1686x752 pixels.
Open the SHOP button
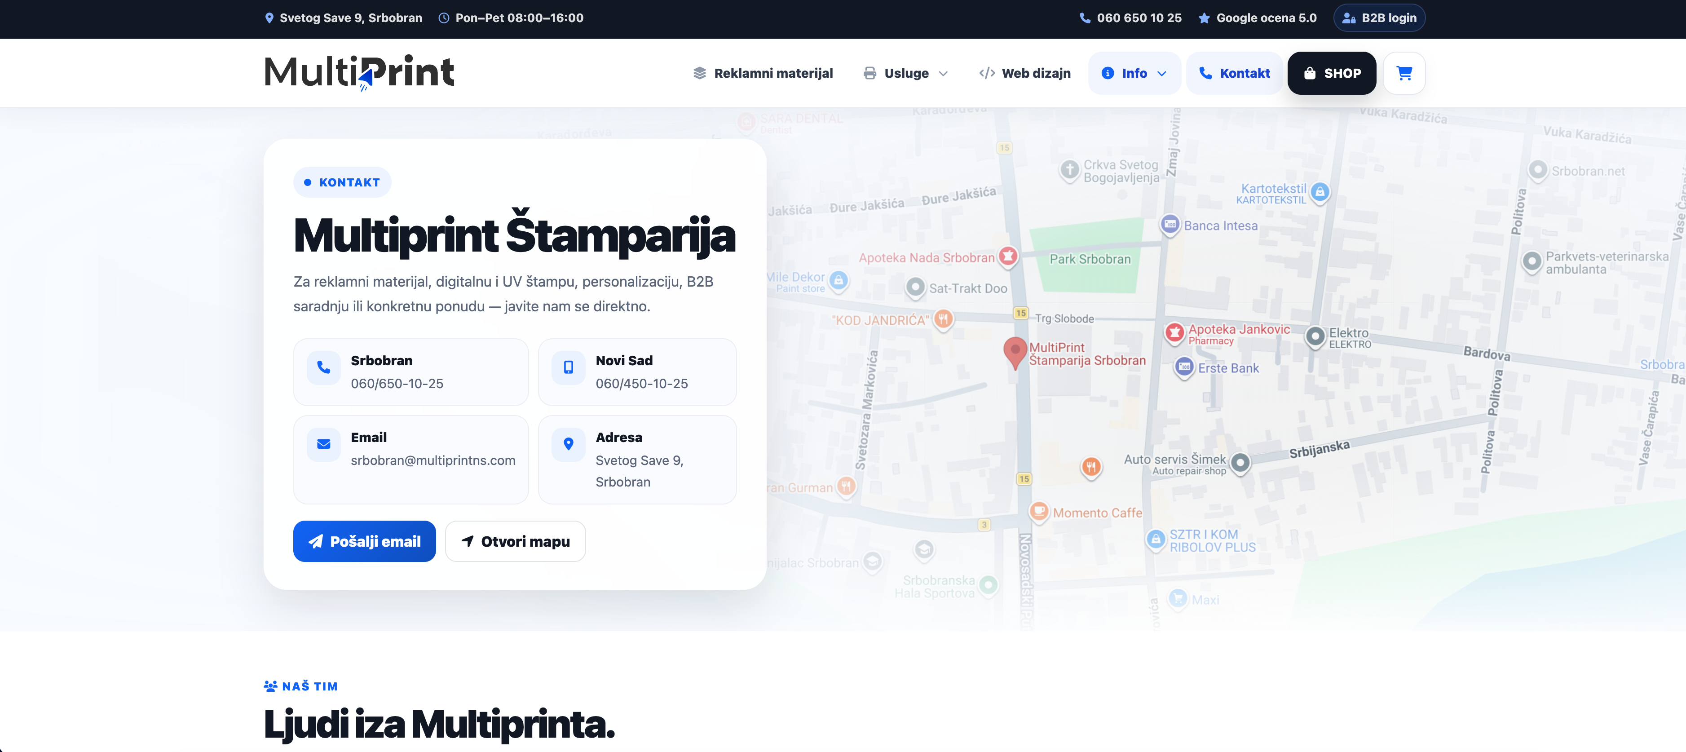point(1331,73)
